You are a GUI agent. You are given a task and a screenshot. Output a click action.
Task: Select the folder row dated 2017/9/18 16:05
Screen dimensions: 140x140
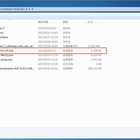coord(51,42)
